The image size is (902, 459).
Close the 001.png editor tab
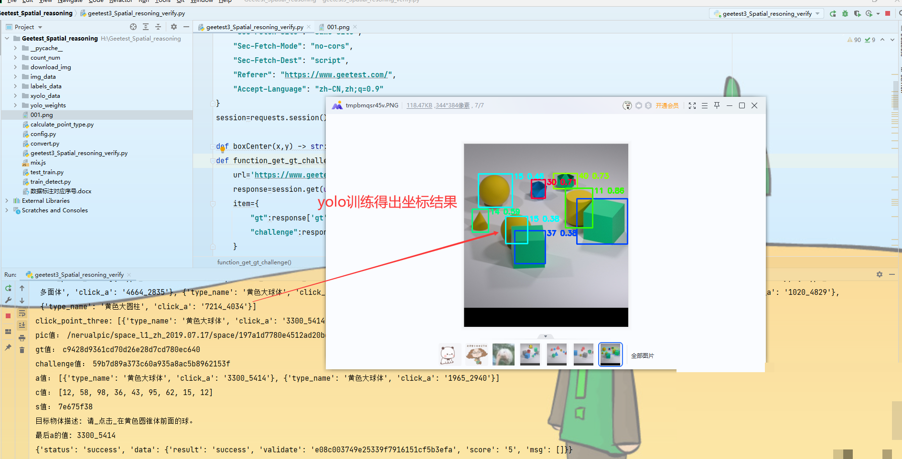tap(355, 27)
